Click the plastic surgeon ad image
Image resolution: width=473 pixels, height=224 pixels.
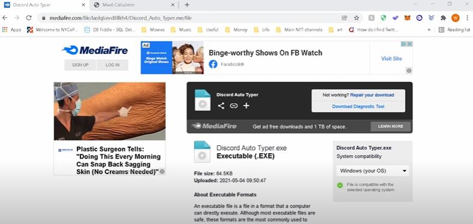pyautogui.click(x=109, y=111)
